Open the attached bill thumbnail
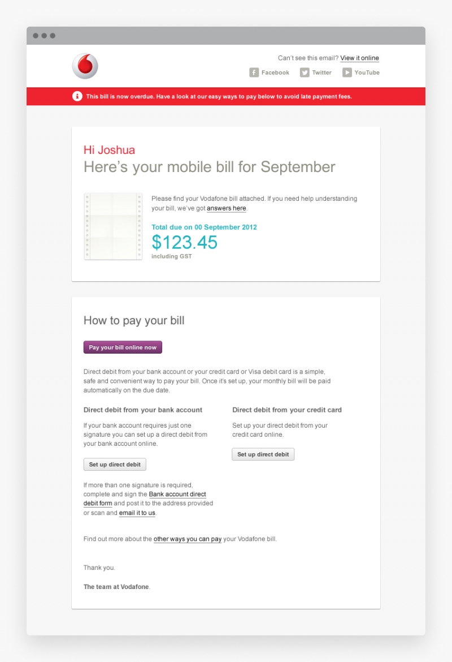The width and height of the screenshot is (452, 662). point(113,226)
